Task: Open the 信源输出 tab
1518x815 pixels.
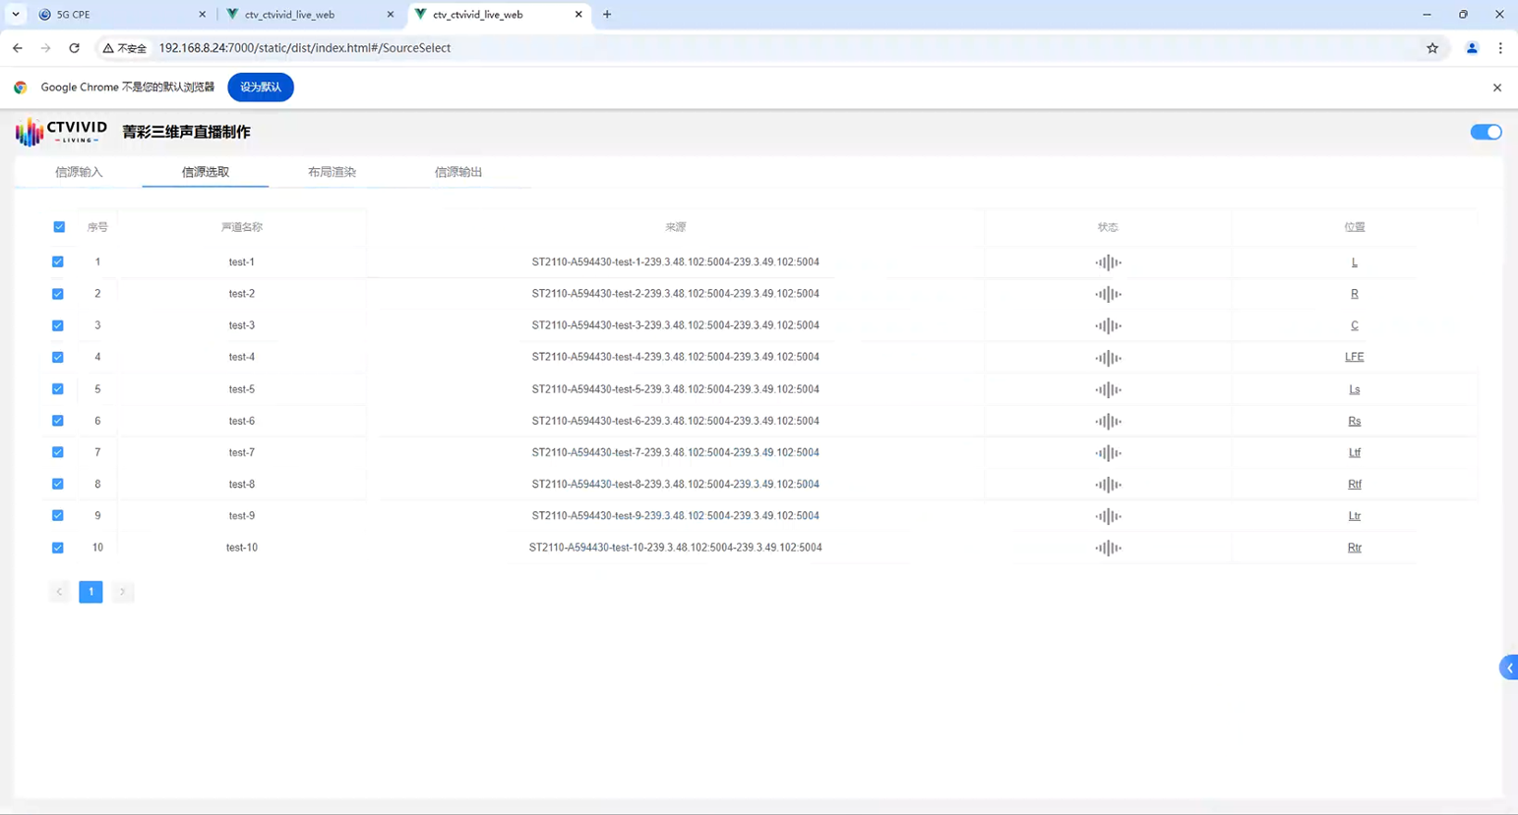Action: pos(458,172)
